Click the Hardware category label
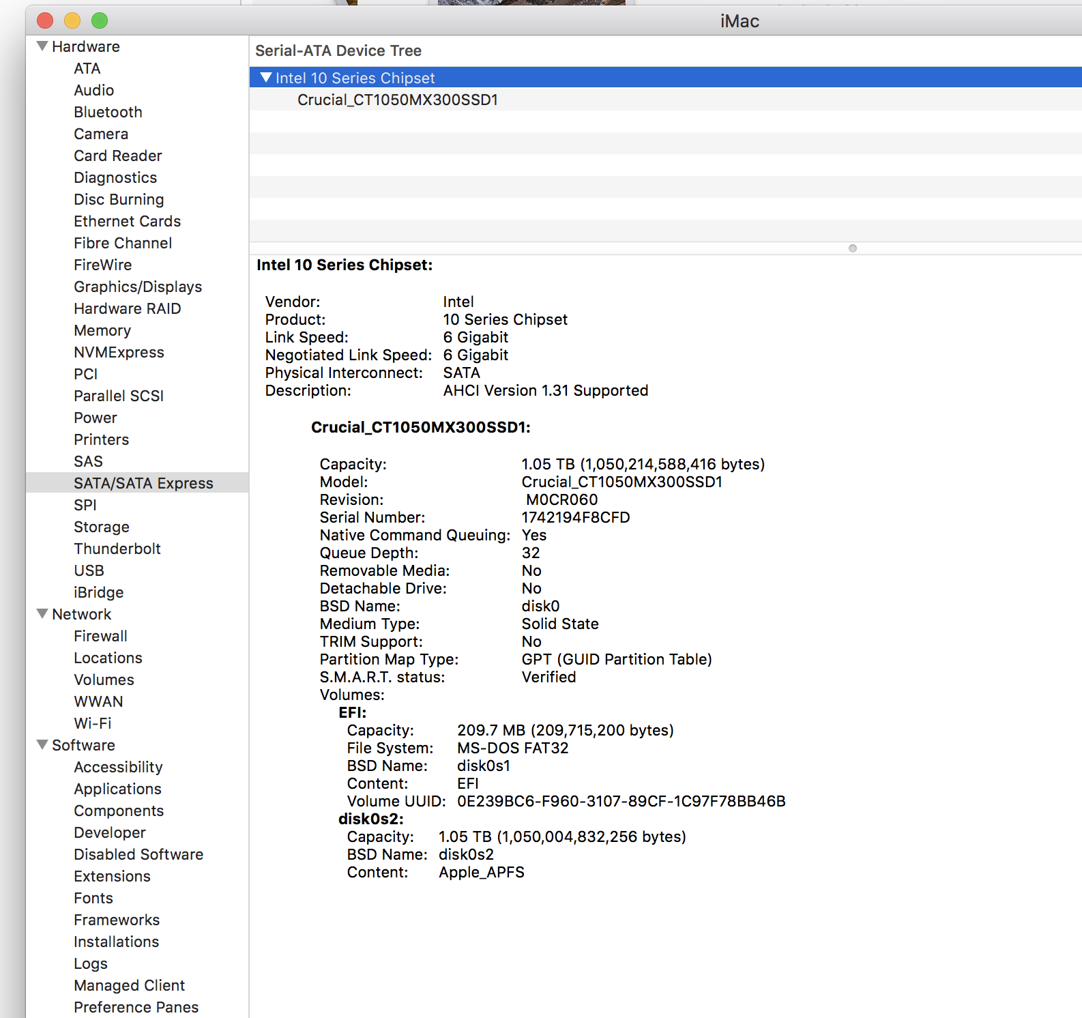The height and width of the screenshot is (1018, 1082). (86, 46)
